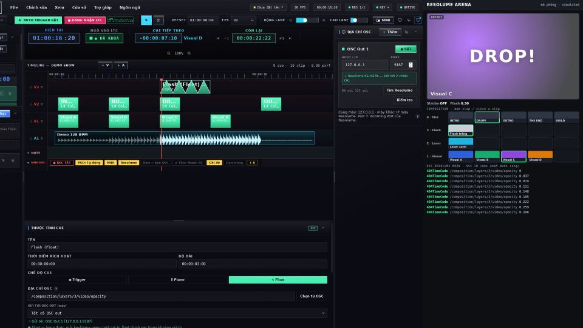Click the waveform icon beside MINI
The width and height of the screenshot is (583, 328).
409,20
